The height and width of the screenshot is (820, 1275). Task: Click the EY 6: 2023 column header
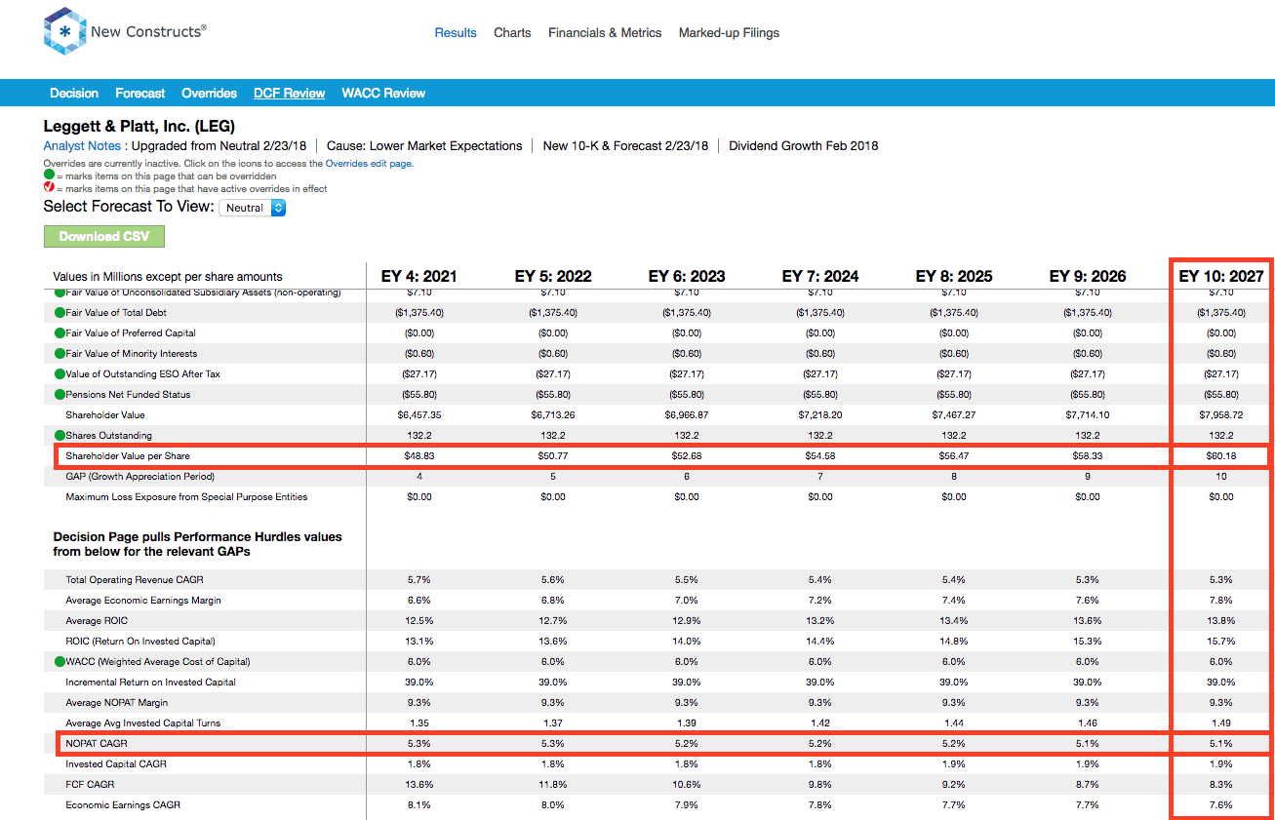click(687, 276)
